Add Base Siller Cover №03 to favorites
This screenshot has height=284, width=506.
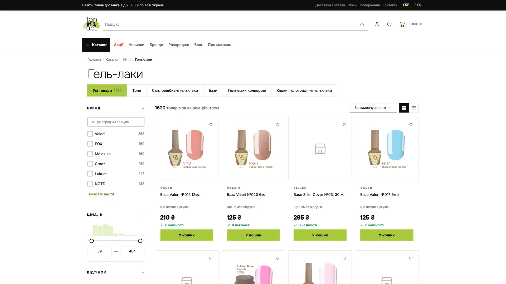click(344, 125)
